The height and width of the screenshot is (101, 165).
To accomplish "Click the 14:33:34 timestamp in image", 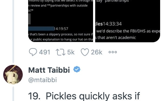I will [112, 24].
